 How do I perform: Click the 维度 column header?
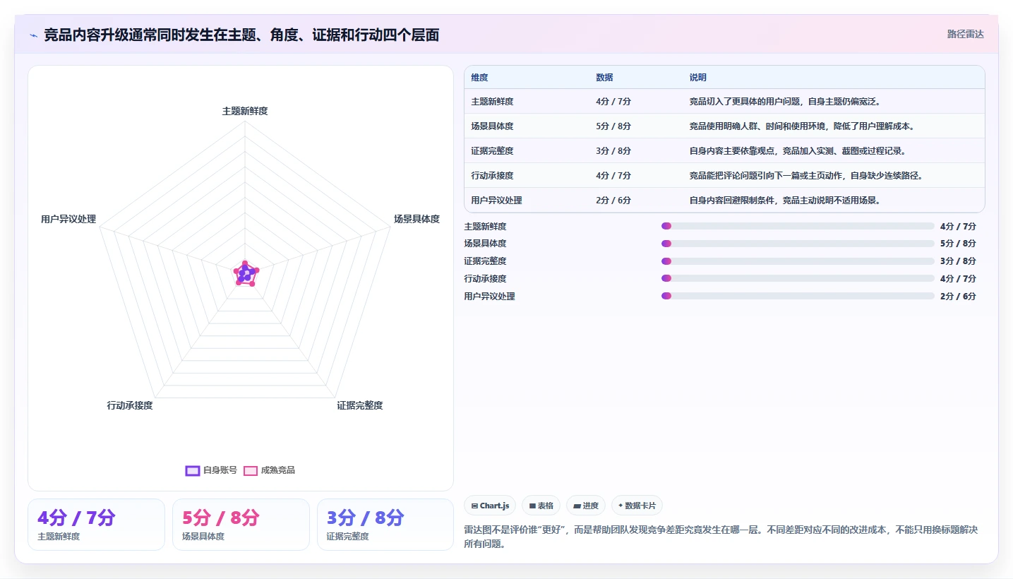click(479, 77)
